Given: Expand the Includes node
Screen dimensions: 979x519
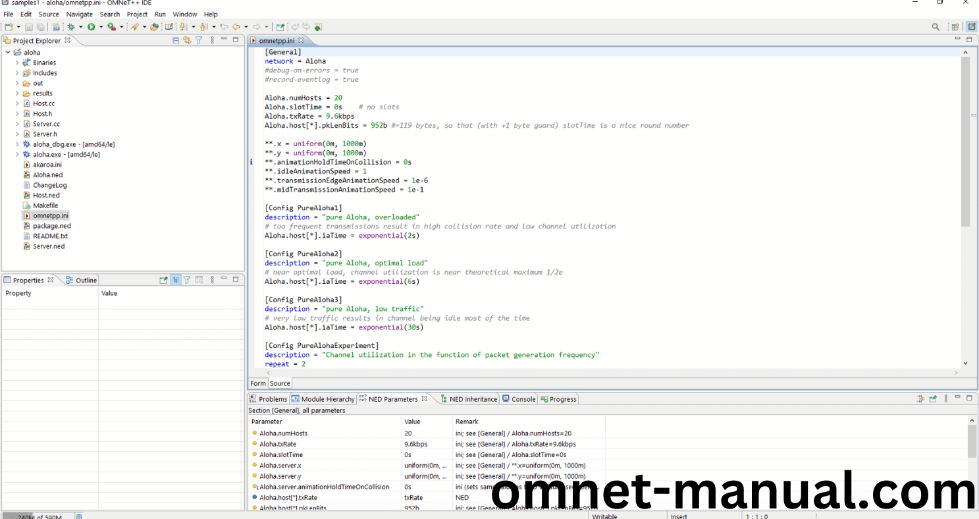Looking at the screenshot, I should [x=17, y=73].
